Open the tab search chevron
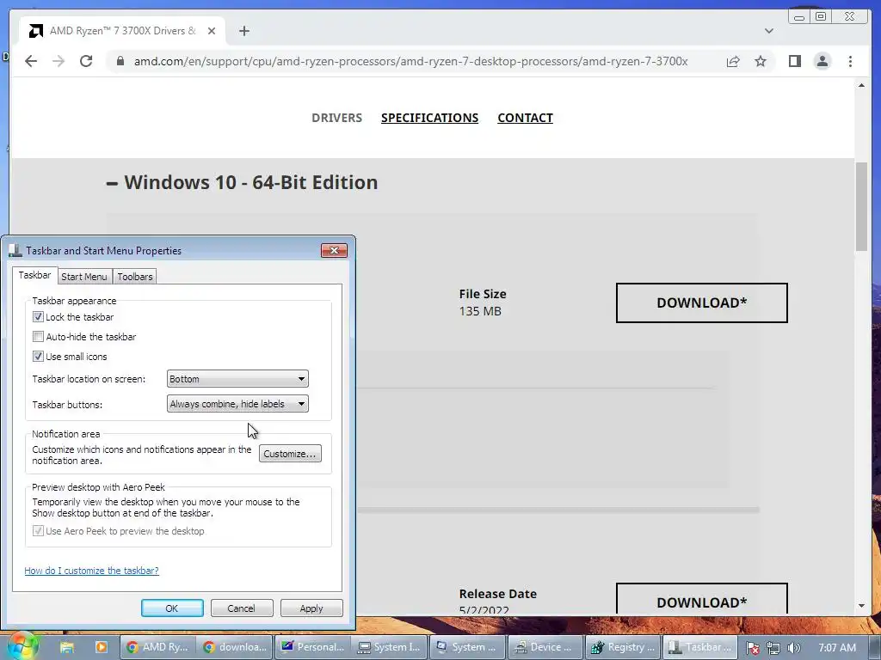The width and height of the screenshot is (881, 660). [x=768, y=31]
